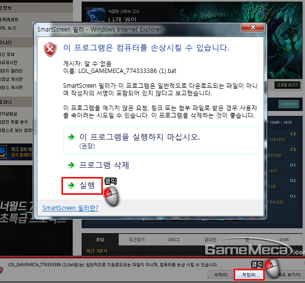Open the GMR tab
This screenshot has width=305, height=283.
click(x=284, y=240)
